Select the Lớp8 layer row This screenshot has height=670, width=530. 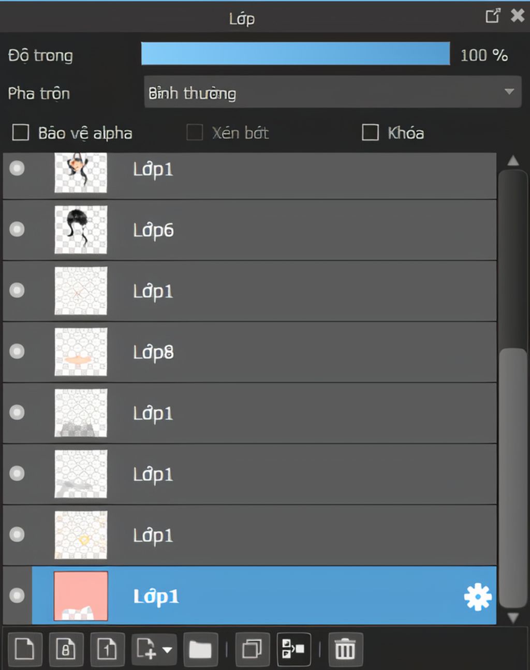249,352
